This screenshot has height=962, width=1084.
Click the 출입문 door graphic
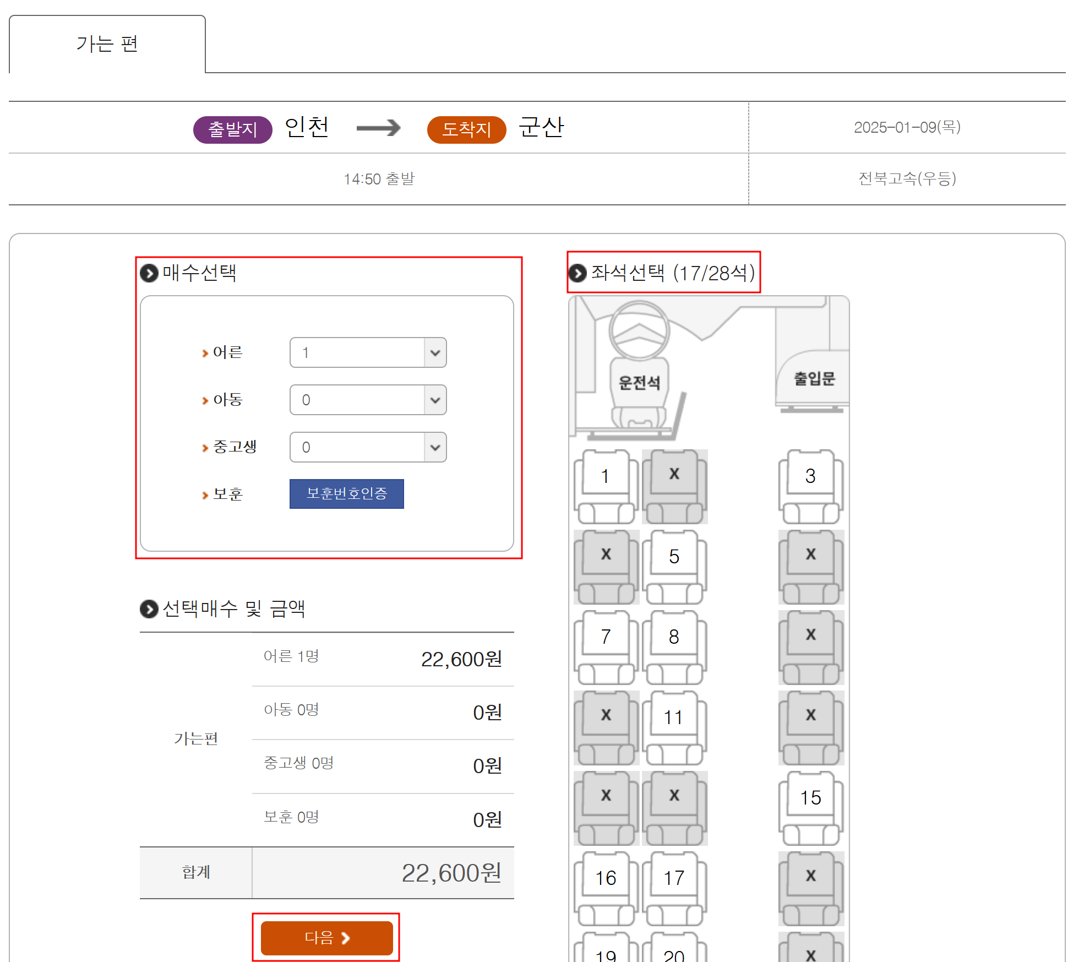pyautogui.click(x=814, y=378)
